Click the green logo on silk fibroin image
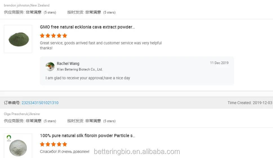Screen dimensions: 273x158 [9, 137]
